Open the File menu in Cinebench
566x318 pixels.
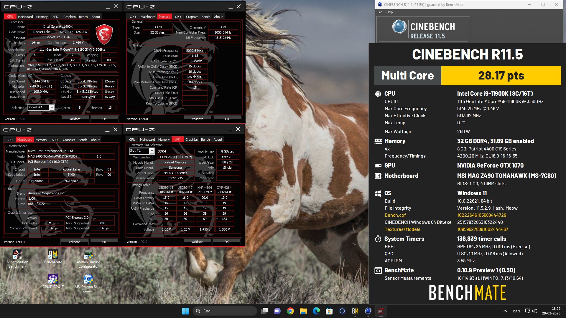(x=380, y=12)
